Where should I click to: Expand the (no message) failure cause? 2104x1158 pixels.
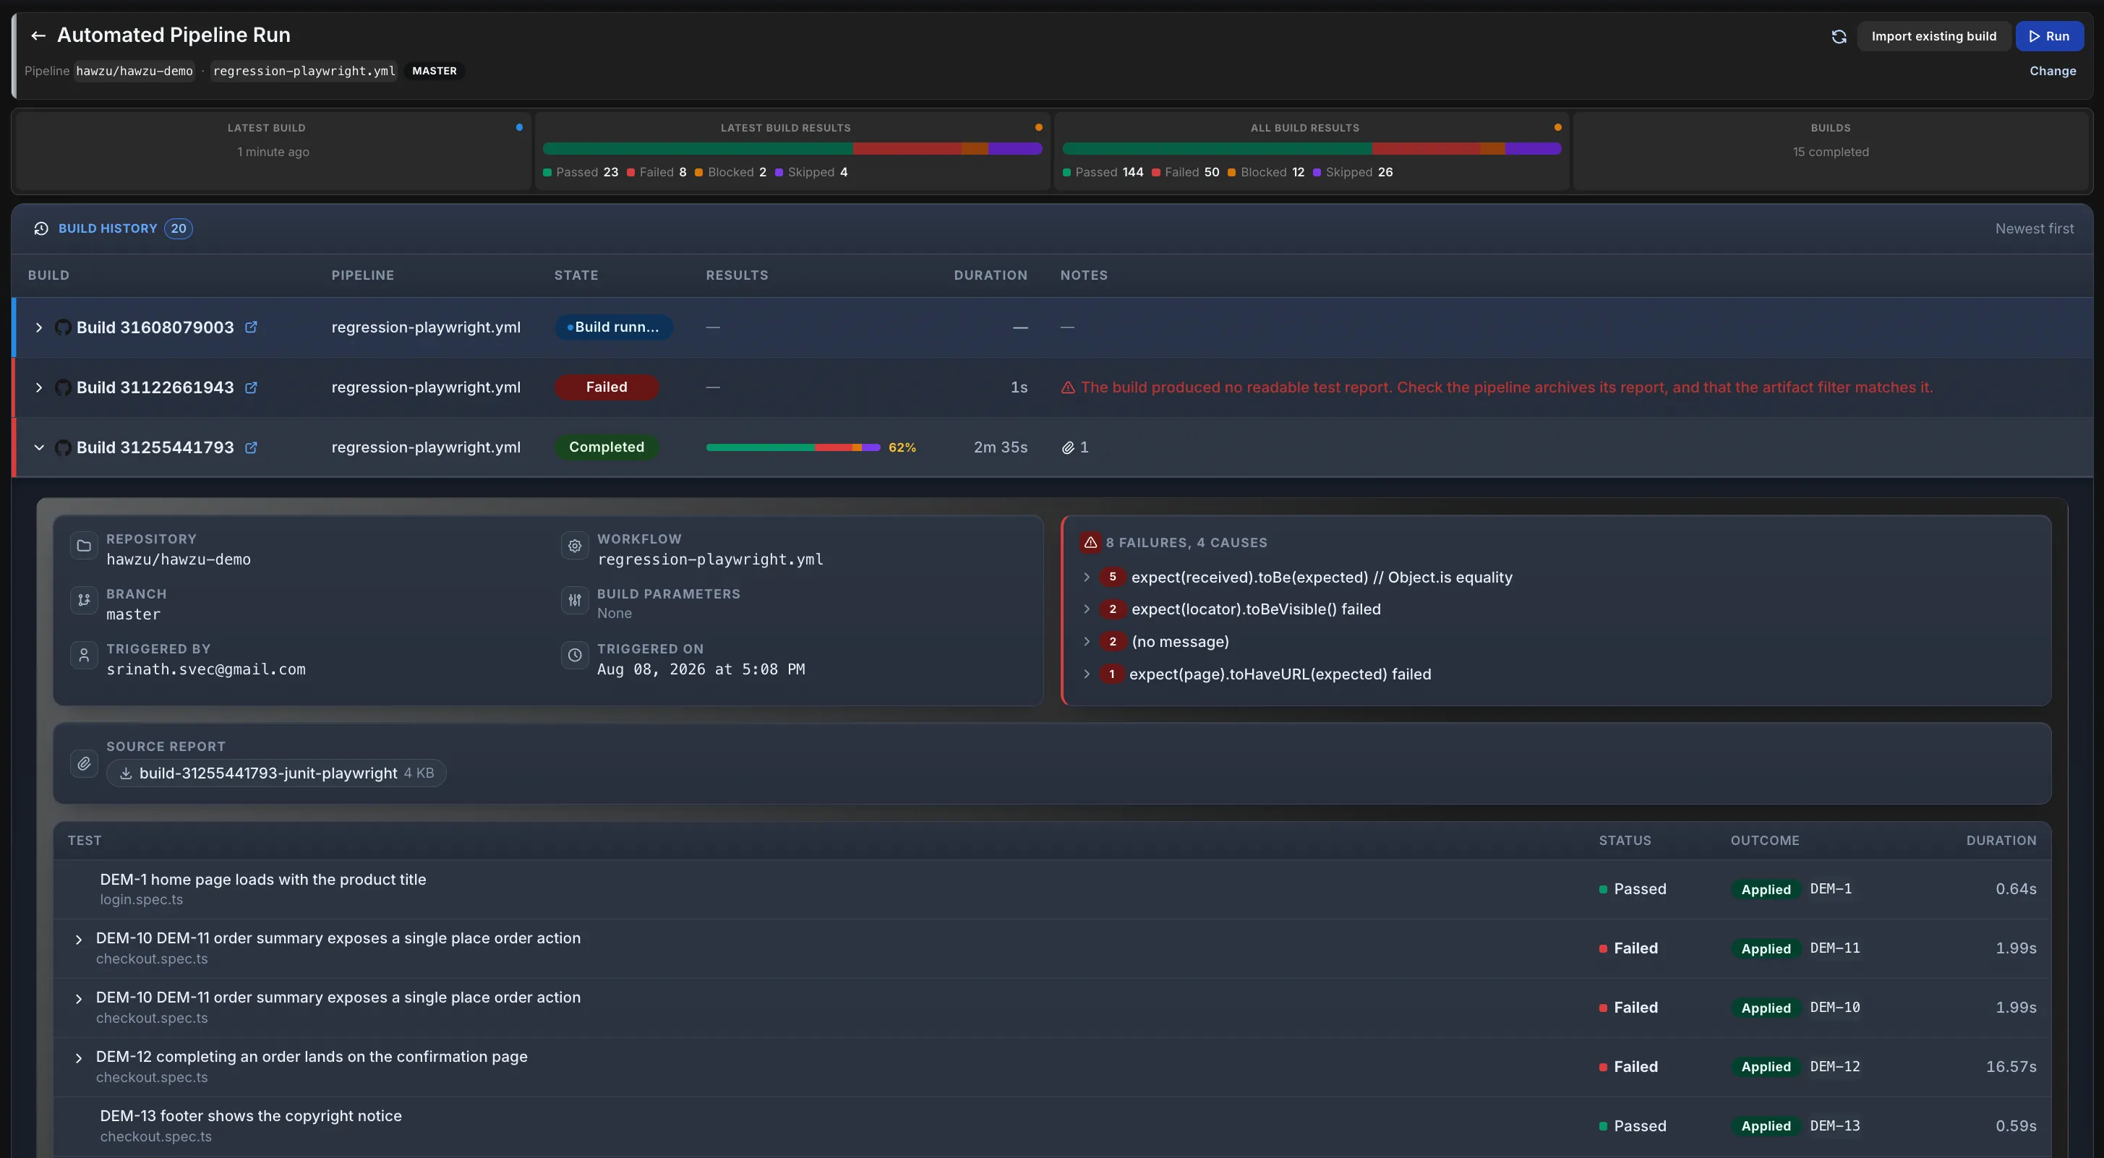point(1086,642)
